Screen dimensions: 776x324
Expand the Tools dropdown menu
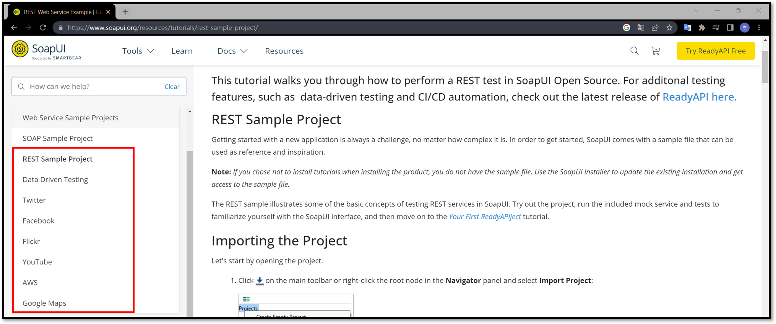[138, 51]
